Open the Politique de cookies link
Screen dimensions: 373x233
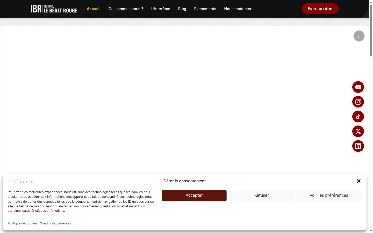point(23,223)
